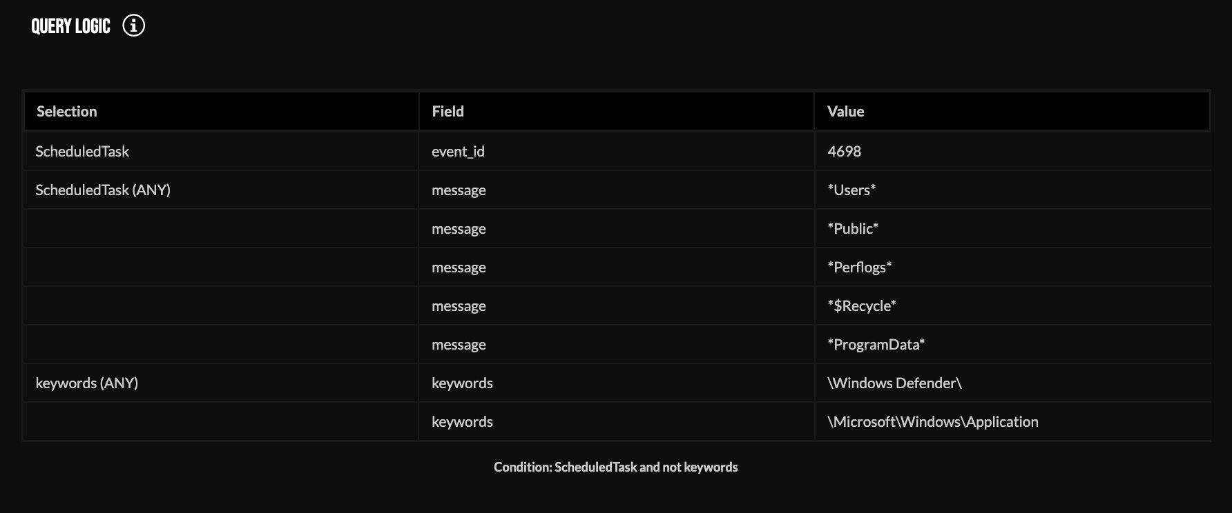The width and height of the screenshot is (1232, 513).
Task: Click the message field in the *Public* row
Action: click(x=459, y=229)
